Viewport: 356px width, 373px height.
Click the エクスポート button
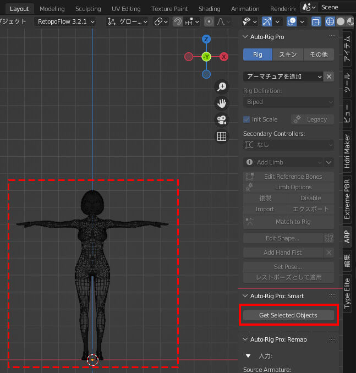coord(311,209)
